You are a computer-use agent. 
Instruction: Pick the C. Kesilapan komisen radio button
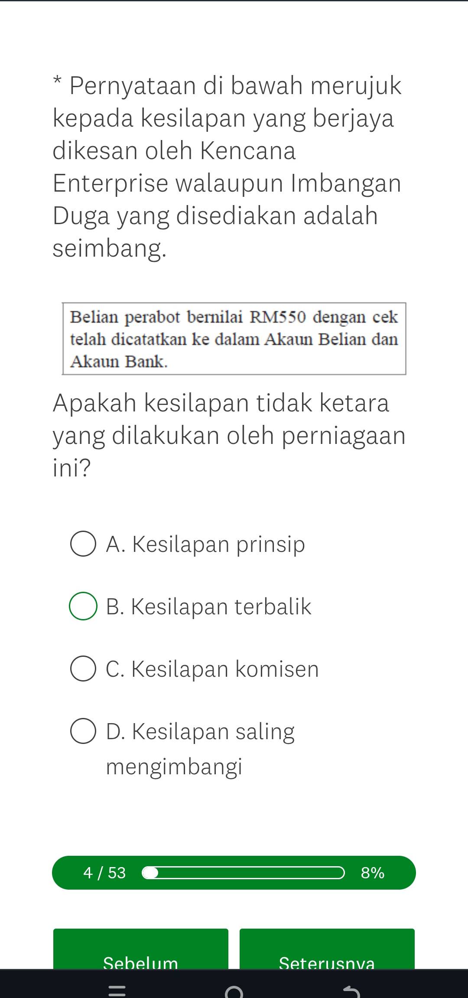(83, 669)
